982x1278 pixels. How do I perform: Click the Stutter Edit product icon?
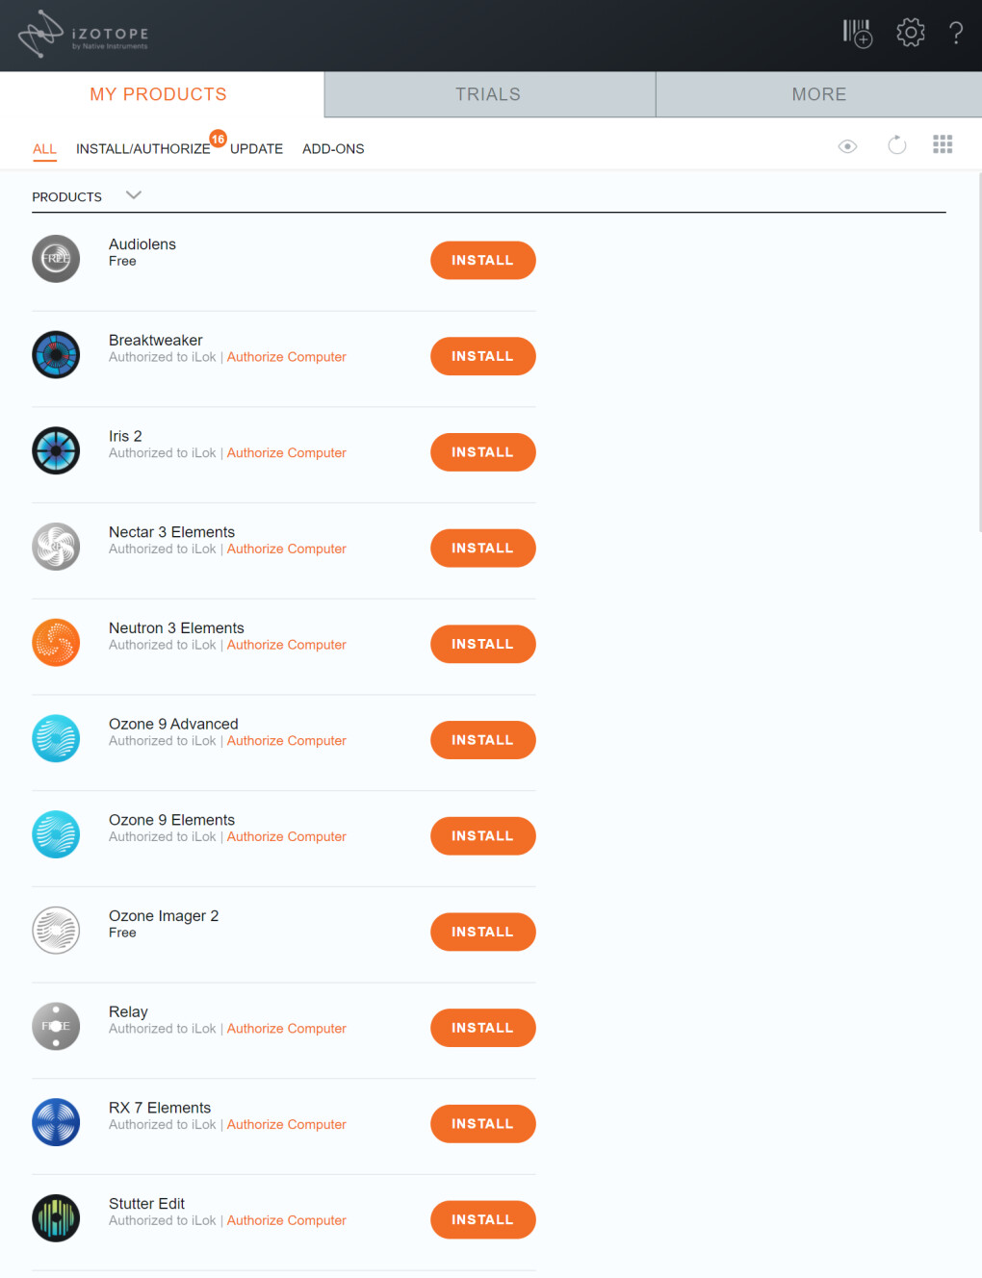[x=56, y=1218]
